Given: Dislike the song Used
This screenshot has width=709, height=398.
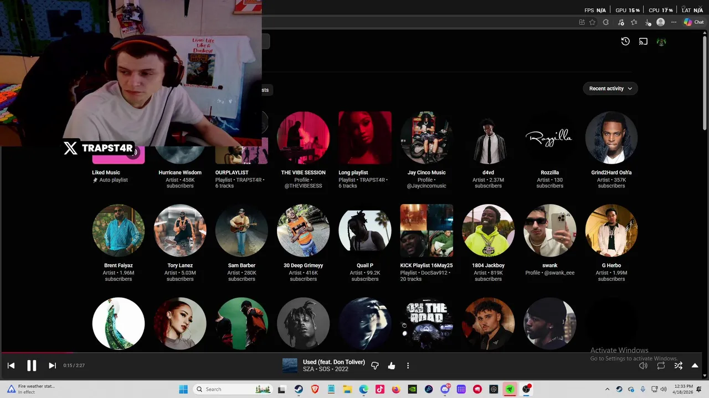Looking at the screenshot, I should (x=375, y=365).
